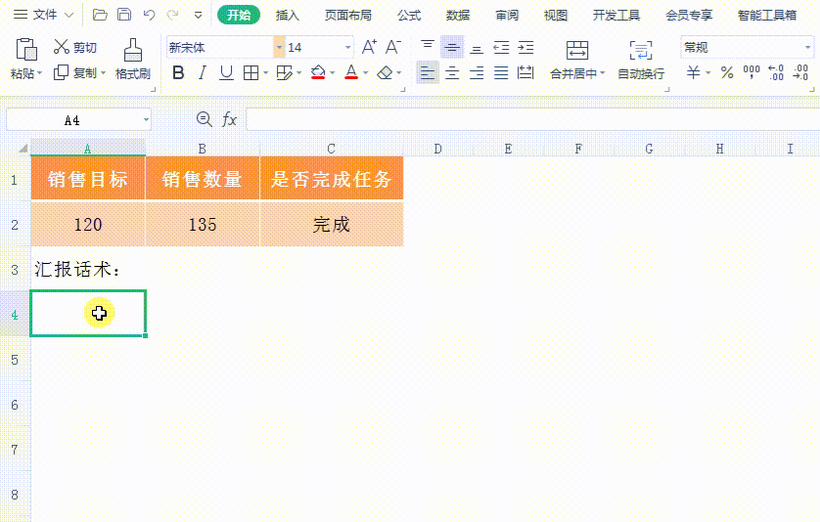Toggle Italic formatting
Screen dimensions: 820x522
click(203, 72)
